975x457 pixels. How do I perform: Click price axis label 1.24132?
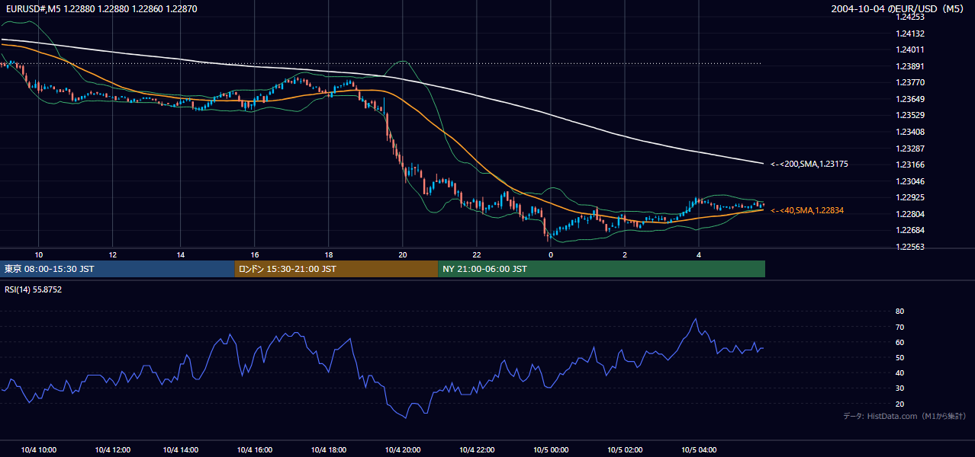[909, 34]
